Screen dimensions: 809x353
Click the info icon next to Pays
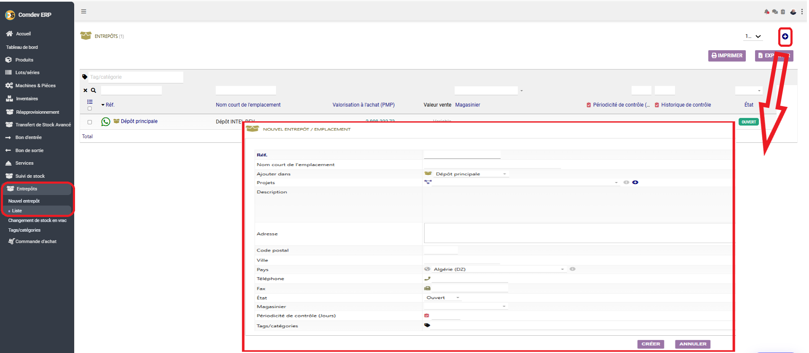[573, 269]
